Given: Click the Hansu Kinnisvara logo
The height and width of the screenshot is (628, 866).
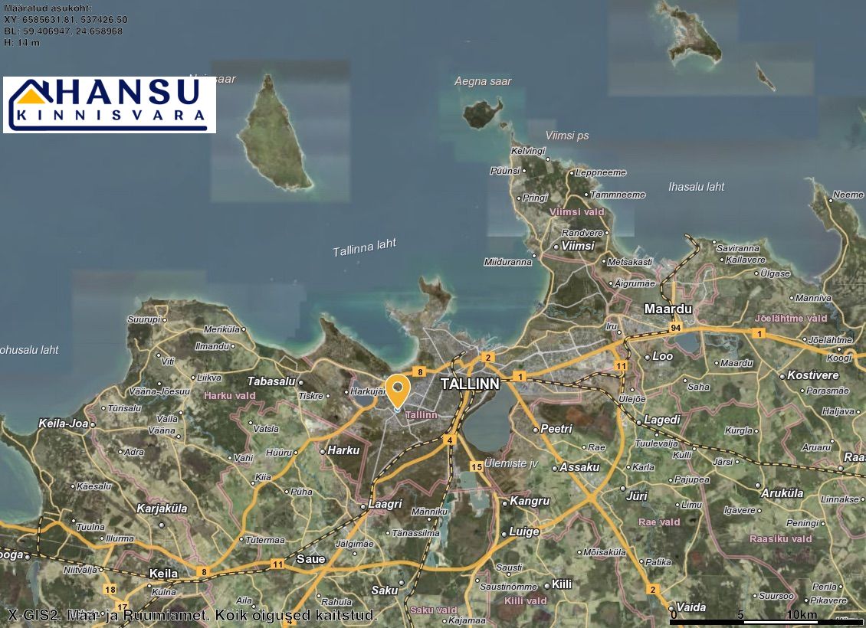Looking at the screenshot, I should (x=110, y=104).
